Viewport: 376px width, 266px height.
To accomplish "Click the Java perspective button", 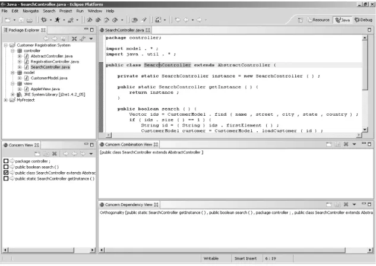I will pyautogui.click(x=342, y=20).
